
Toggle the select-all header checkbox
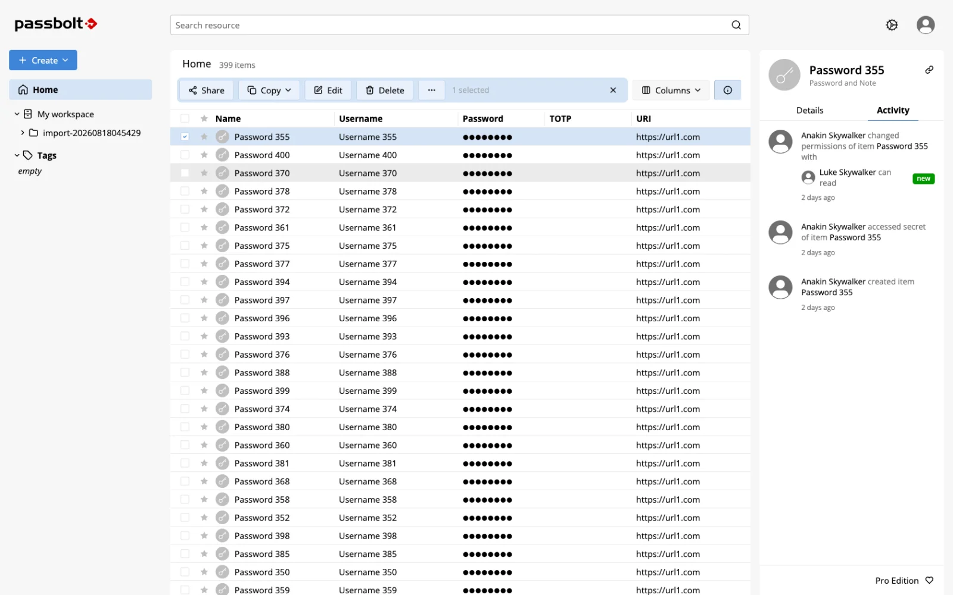[185, 118]
